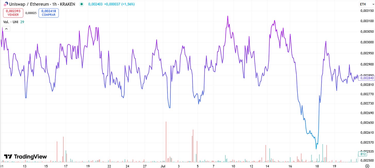Click the 0,002840 current price label
Screen dimensions: 375x168
367,78
